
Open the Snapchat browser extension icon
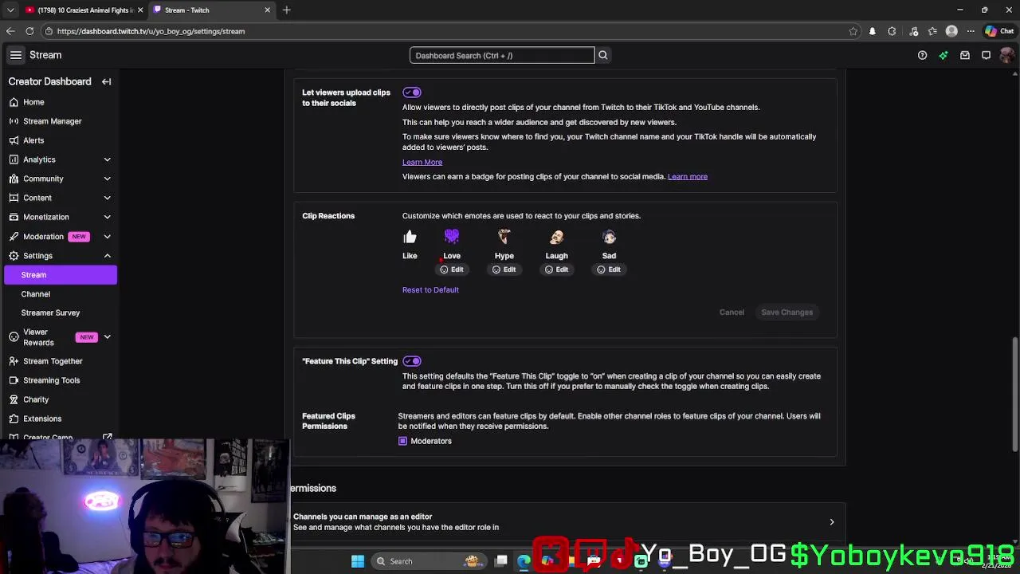(873, 31)
